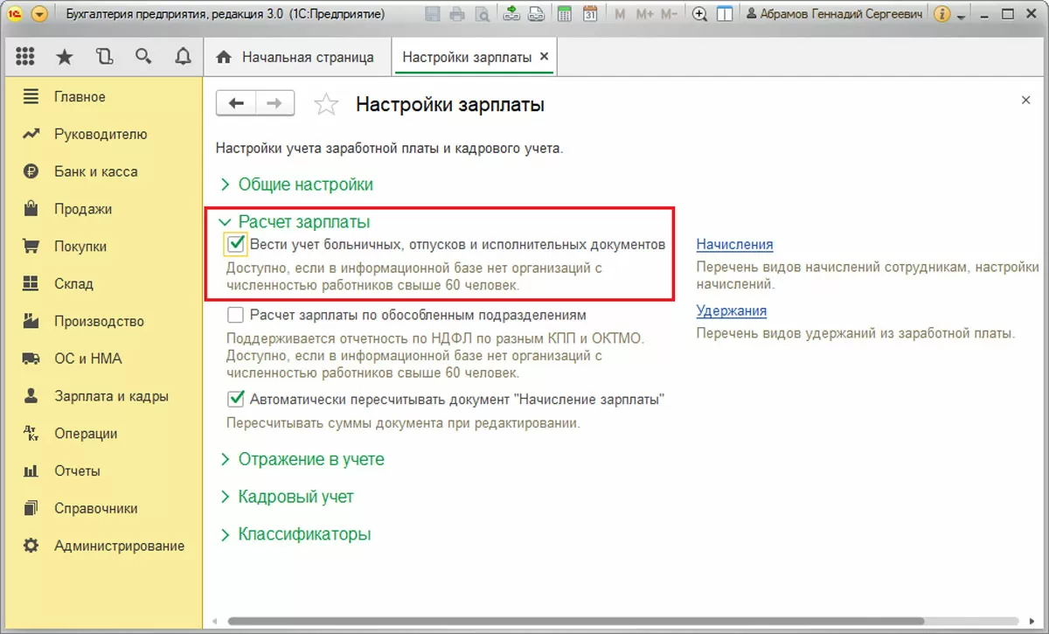The image size is (1049, 634).
Task: Open Favorites star in tools panel
Action: [65, 57]
